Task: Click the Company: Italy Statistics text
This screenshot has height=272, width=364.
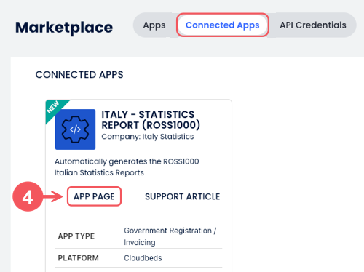Action: [148, 137]
